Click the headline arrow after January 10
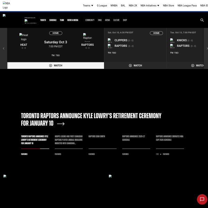The height and width of the screenshot is (208, 208). [61, 124]
